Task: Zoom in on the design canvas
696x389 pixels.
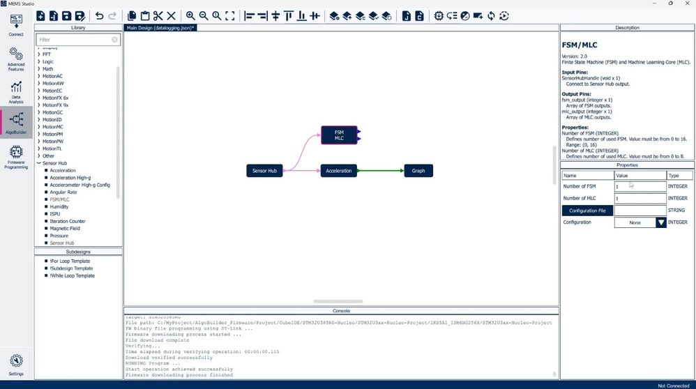Action: click(190, 16)
